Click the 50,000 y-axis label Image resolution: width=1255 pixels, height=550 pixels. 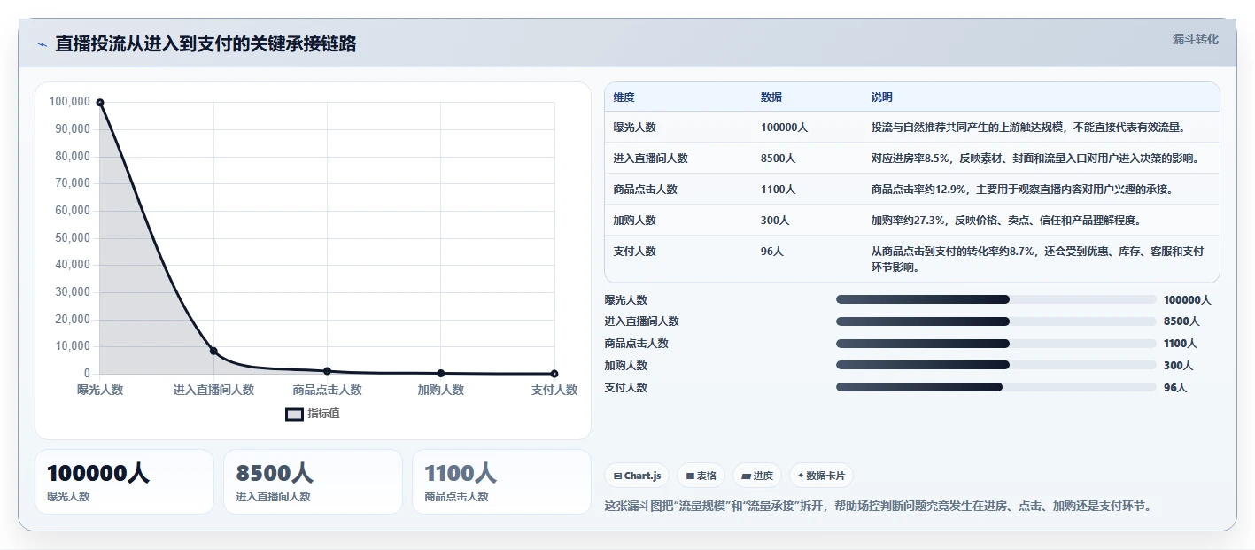point(73,237)
